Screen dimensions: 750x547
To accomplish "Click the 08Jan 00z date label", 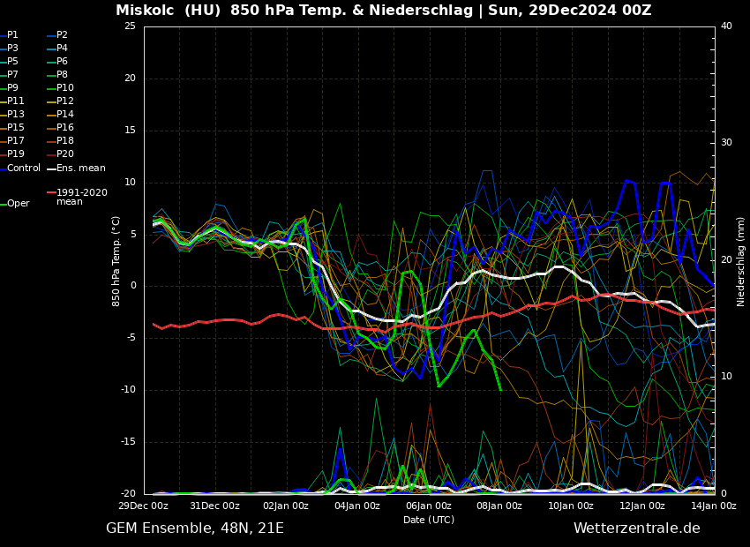I will (x=500, y=506).
